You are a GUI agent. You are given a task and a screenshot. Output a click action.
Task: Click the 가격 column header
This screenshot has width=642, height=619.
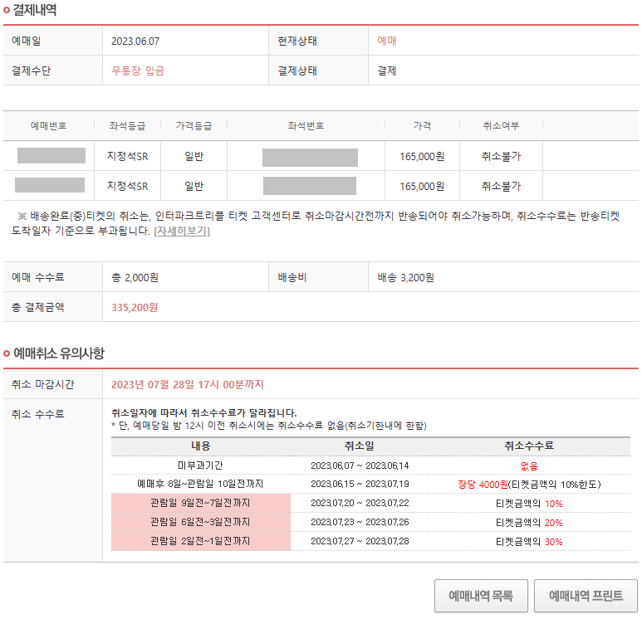[422, 126]
